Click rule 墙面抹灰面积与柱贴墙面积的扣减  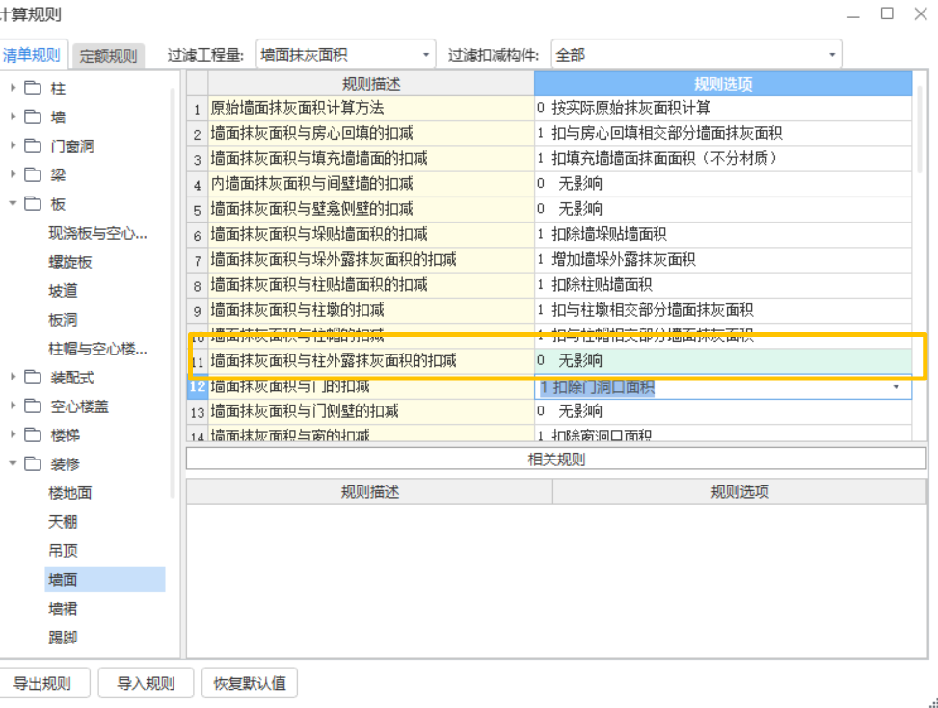370,284
